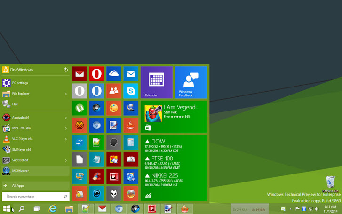Open the foobar2000 alien-face tile
Viewport: 342px width, 214px height.
pyautogui.click(x=114, y=194)
